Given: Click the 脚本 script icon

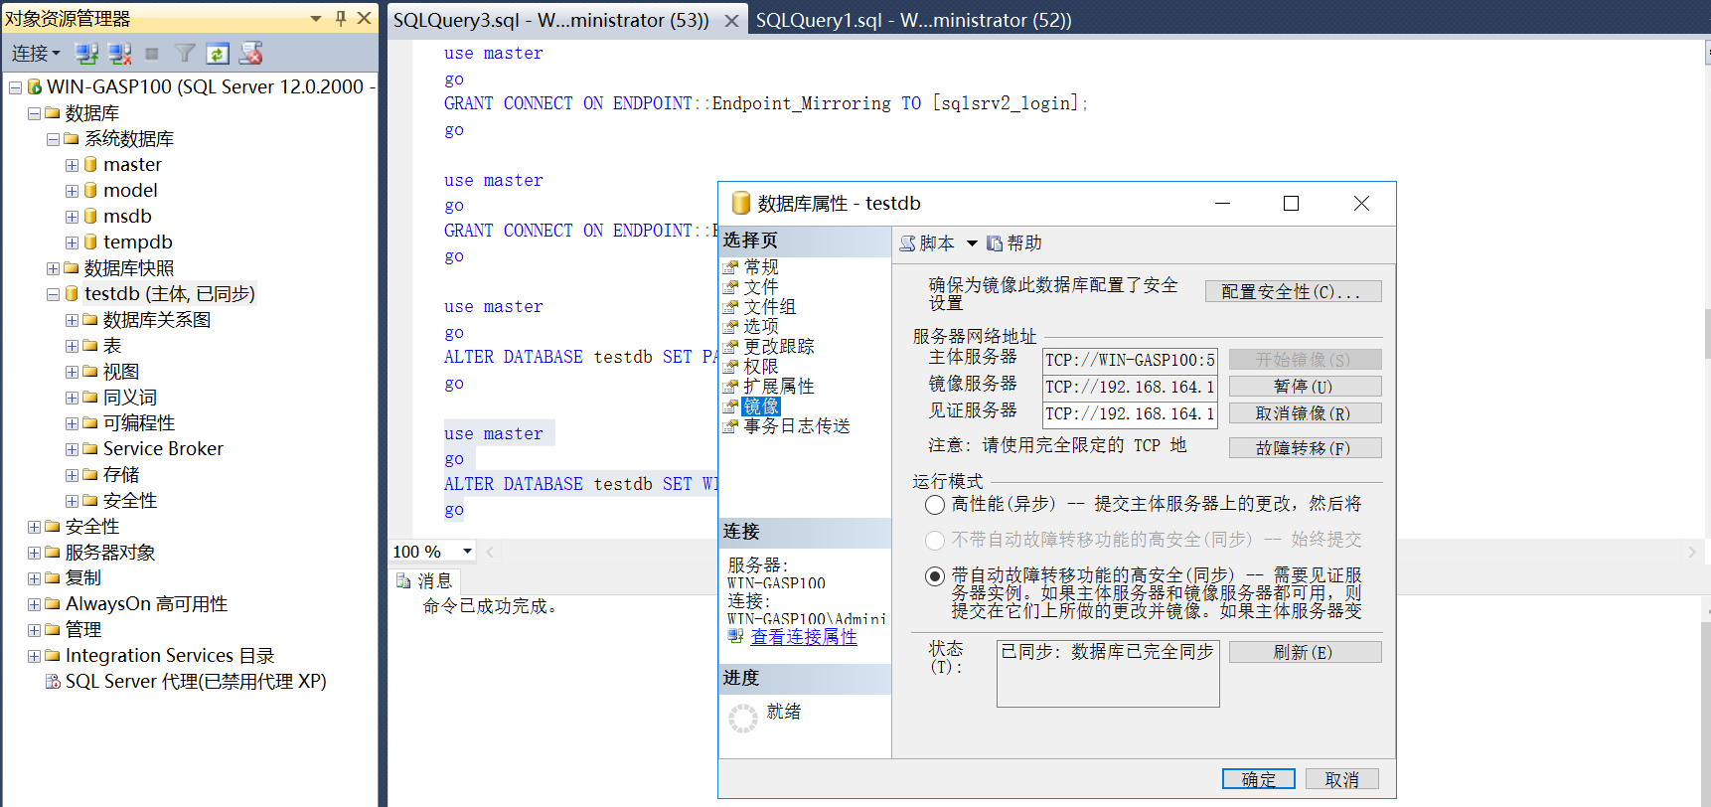Looking at the screenshot, I should (907, 243).
